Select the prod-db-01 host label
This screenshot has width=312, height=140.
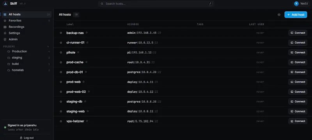point(74,72)
